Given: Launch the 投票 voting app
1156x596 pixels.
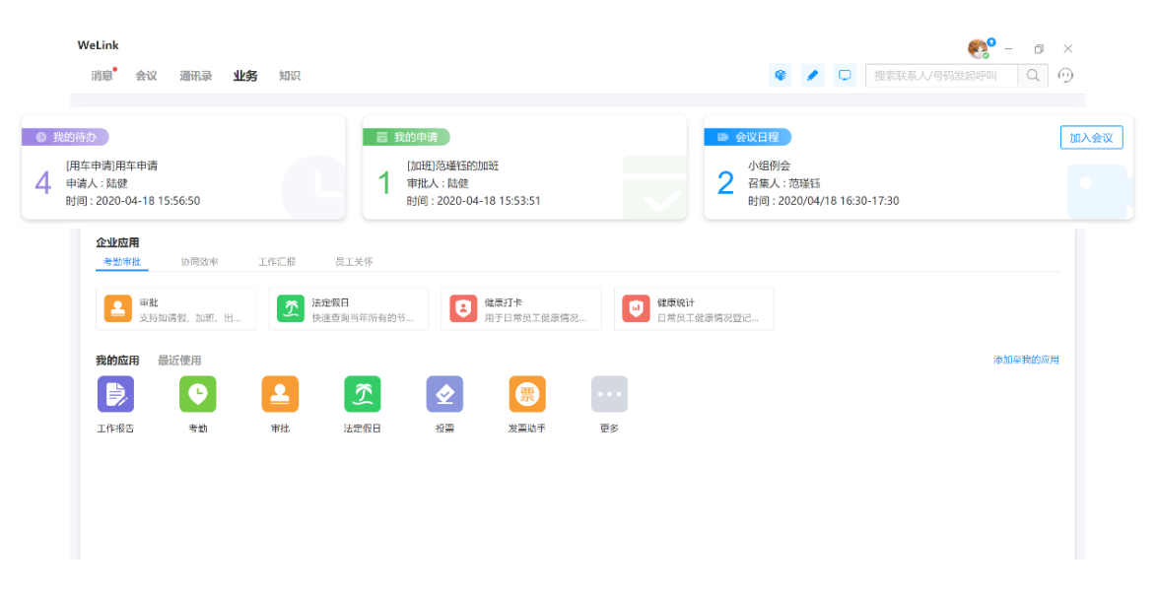Looking at the screenshot, I should [444, 394].
